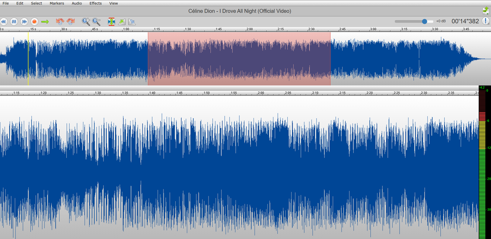Click the 45 s mark on overview ruler
491x239 pixels.
point(95,29)
